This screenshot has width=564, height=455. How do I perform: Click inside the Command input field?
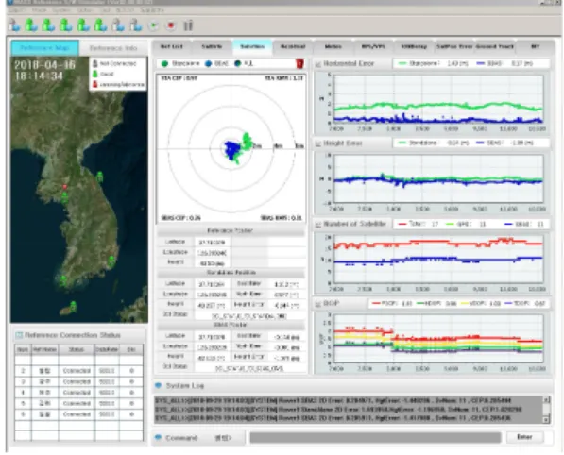coord(375,437)
